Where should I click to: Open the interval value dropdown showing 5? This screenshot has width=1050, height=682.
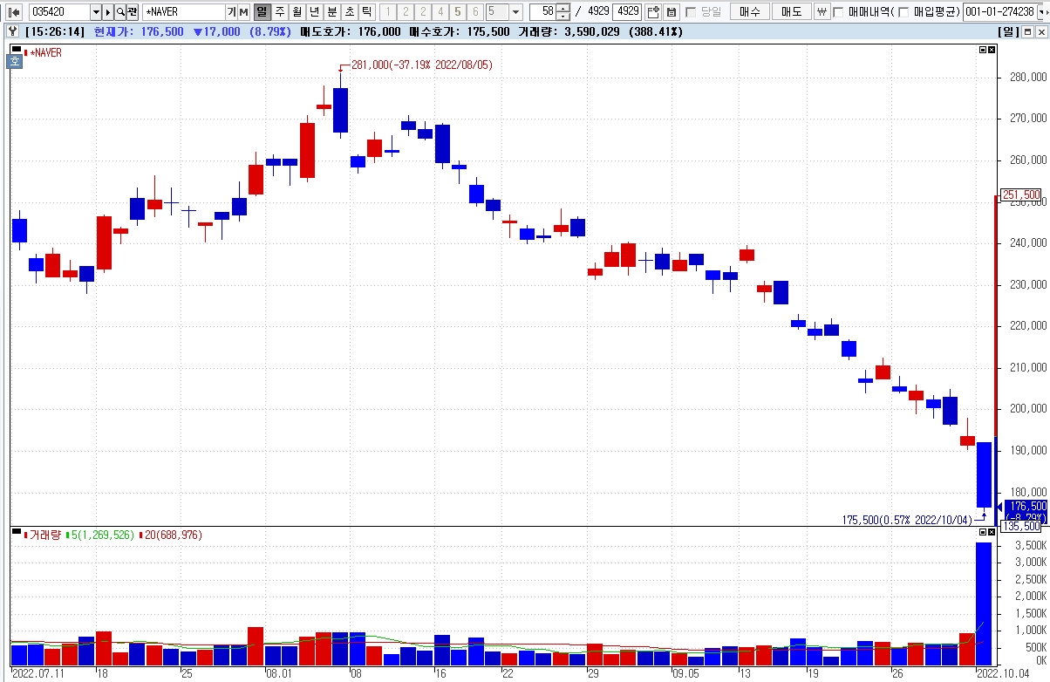pos(515,12)
